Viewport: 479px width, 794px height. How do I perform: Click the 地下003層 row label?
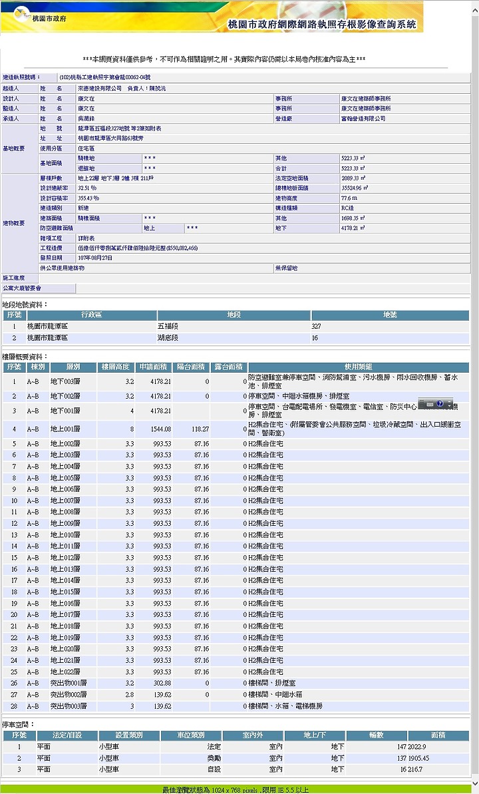[x=65, y=381]
